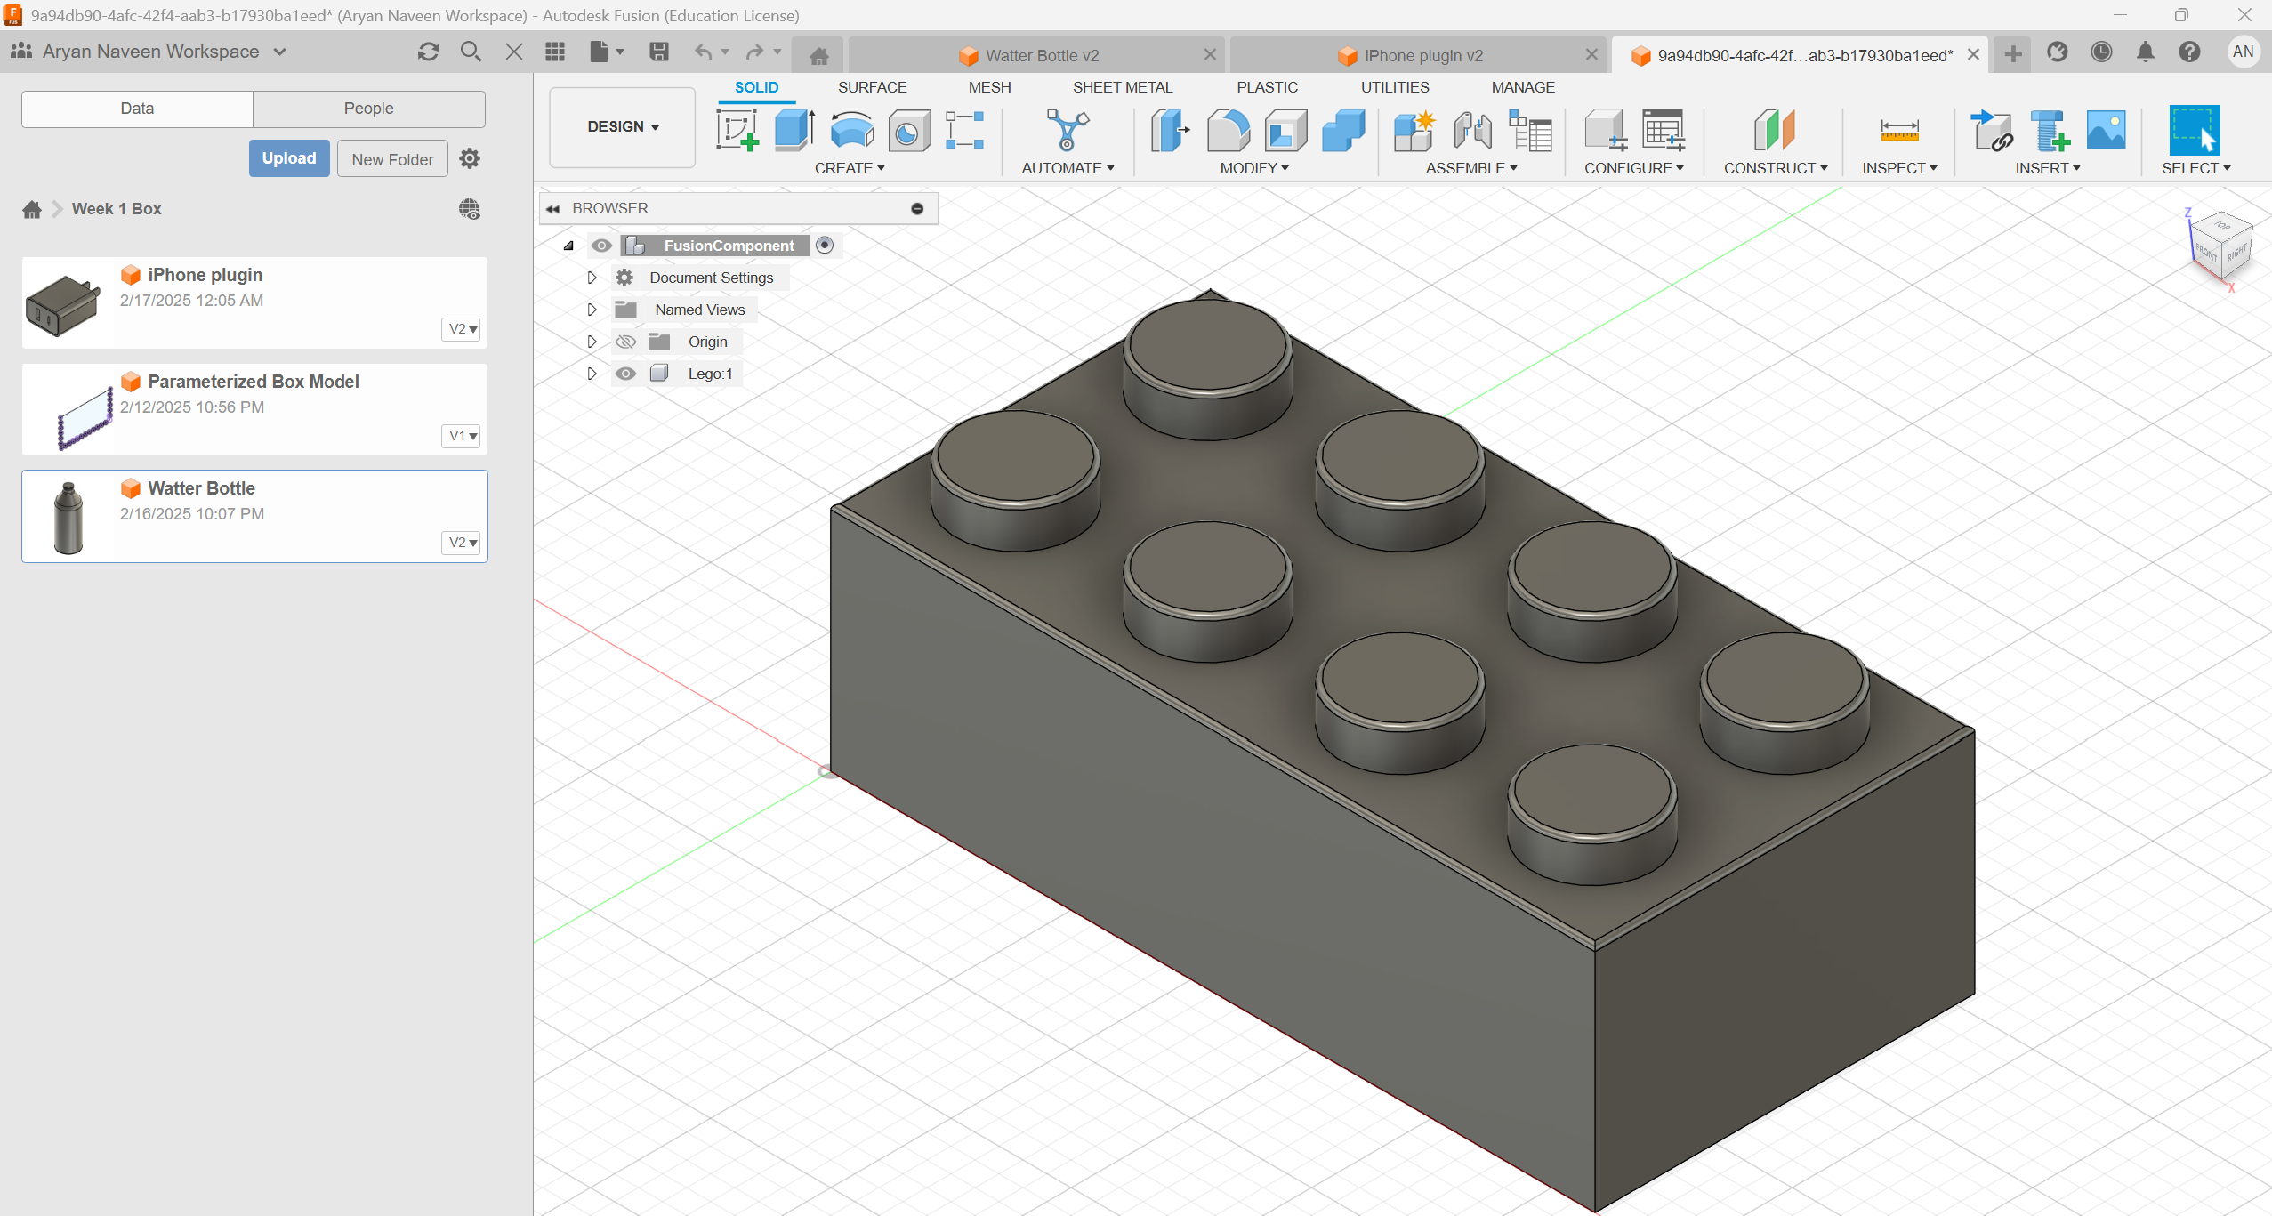Show the hidden Origin folder

pyautogui.click(x=625, y=342)
